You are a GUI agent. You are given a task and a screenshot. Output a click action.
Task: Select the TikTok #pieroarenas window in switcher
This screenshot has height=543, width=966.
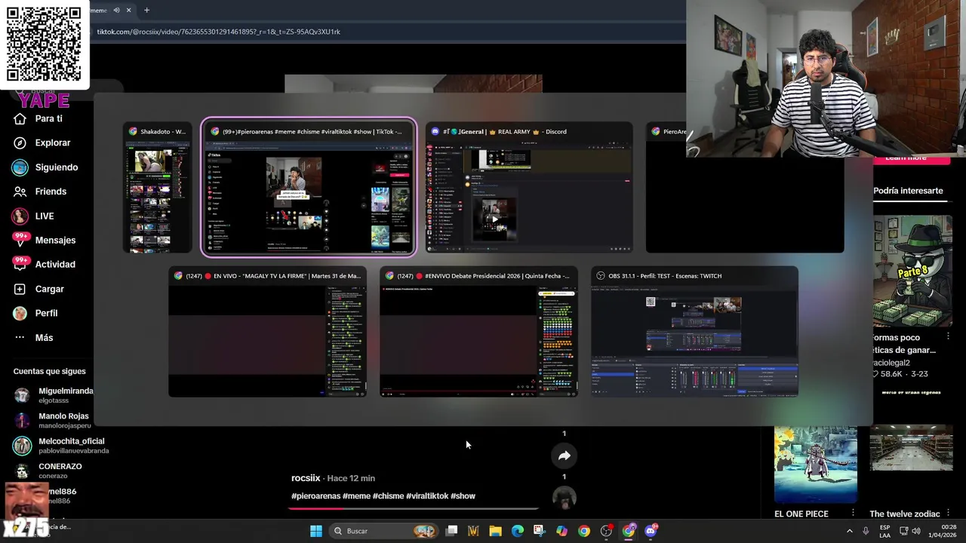click(x=308, y=187)
